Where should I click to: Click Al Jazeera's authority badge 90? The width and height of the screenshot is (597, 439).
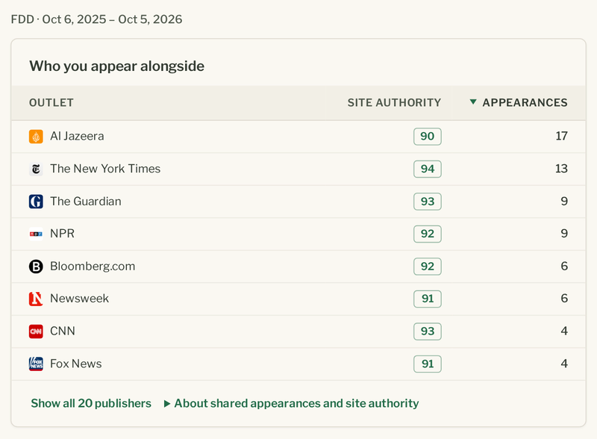[427, 137]
